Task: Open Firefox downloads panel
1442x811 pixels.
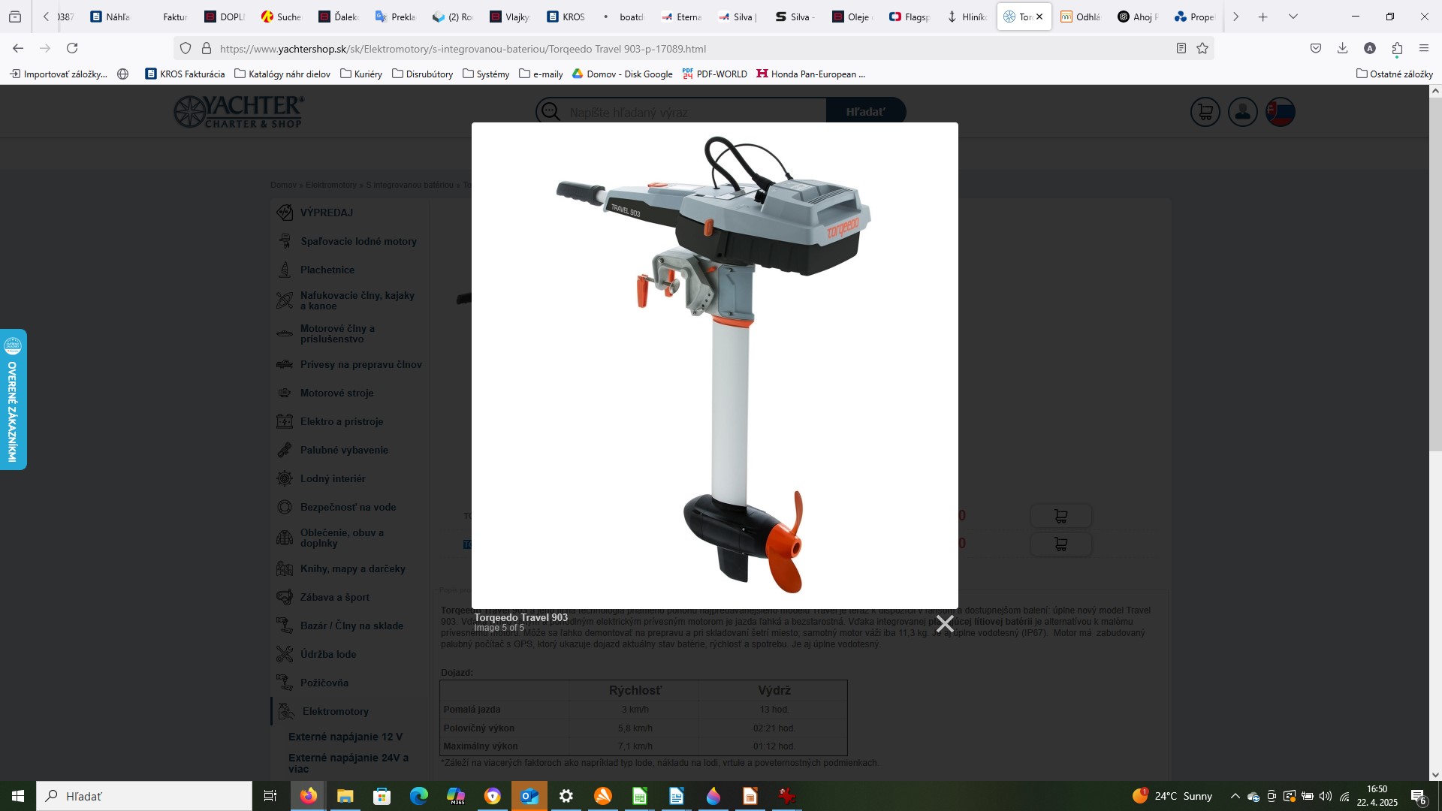Action: point(1342,49)
